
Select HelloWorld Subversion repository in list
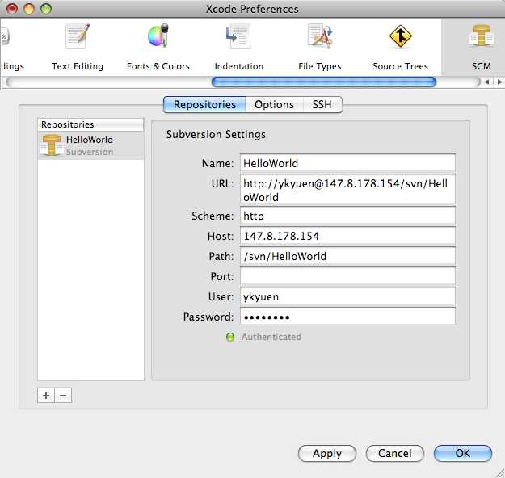[x=90, y=145]
